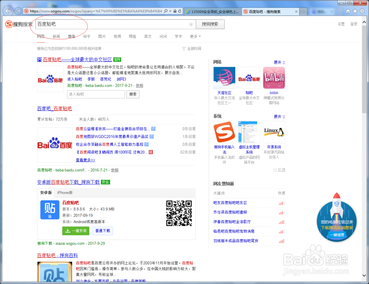Switch to 视频 search tab
The image size is (369, 284).
pos(117,36)
